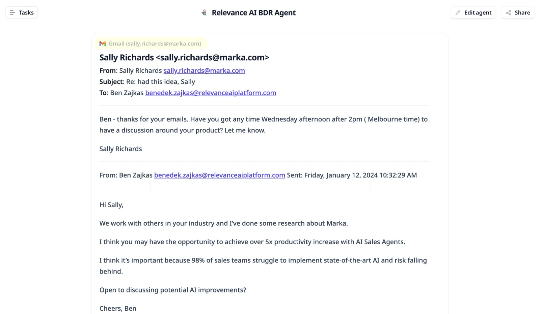Open the Tasks panel button
The width and height of the screenshot is (540, 314).
click(x=22, y=12)
